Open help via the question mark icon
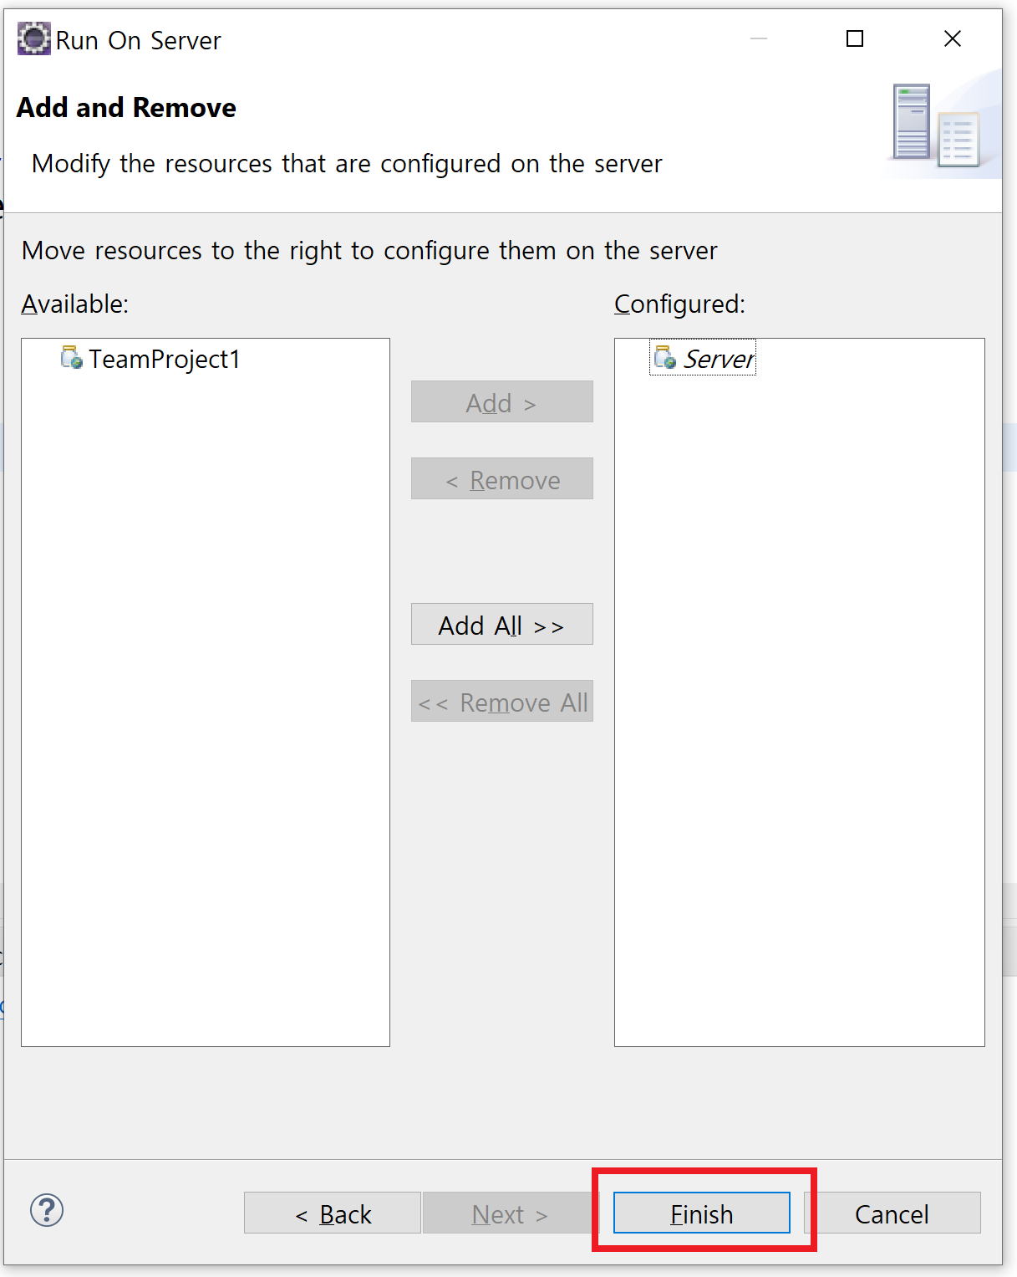 (x=47, y=1209)
